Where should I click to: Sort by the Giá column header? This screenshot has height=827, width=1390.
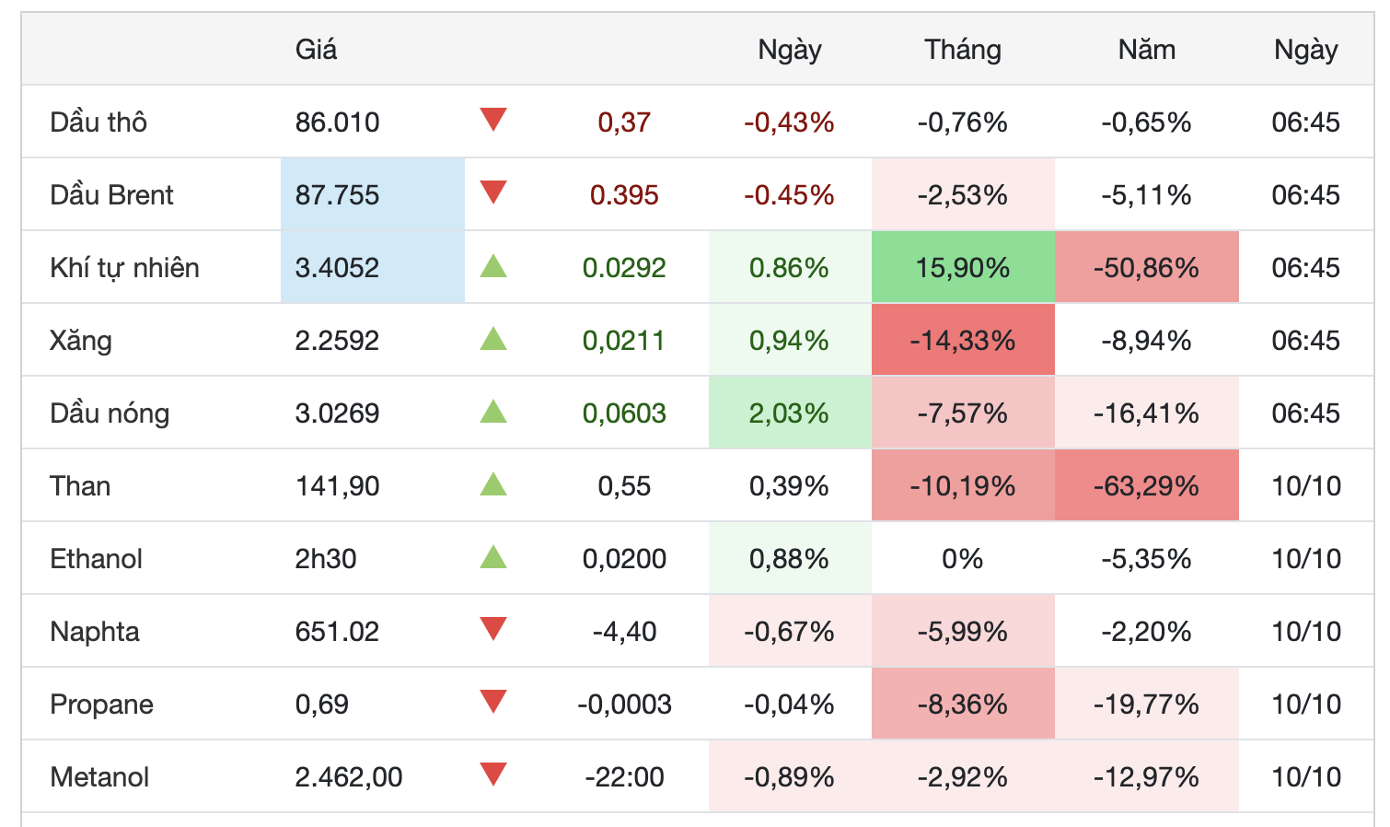pyautogui.click(x=316, y=50)
